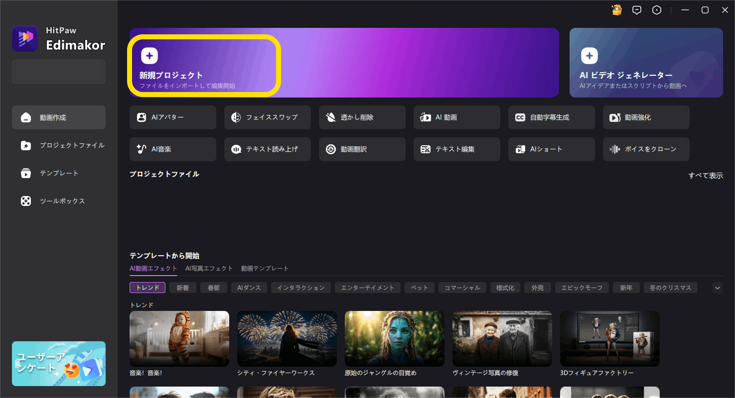This screenshot has width=735, height=398.
Task: Select the 動画強化 enhancement tool
Action: (x=646, y=117)
